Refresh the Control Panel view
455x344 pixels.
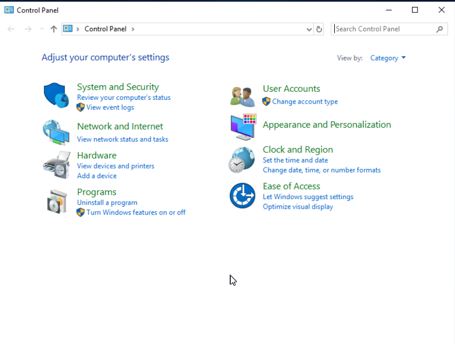(x=319, y=29)
